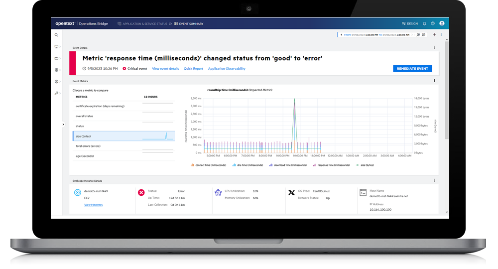Open the wrench tools sidebar icon

point(56,93)
